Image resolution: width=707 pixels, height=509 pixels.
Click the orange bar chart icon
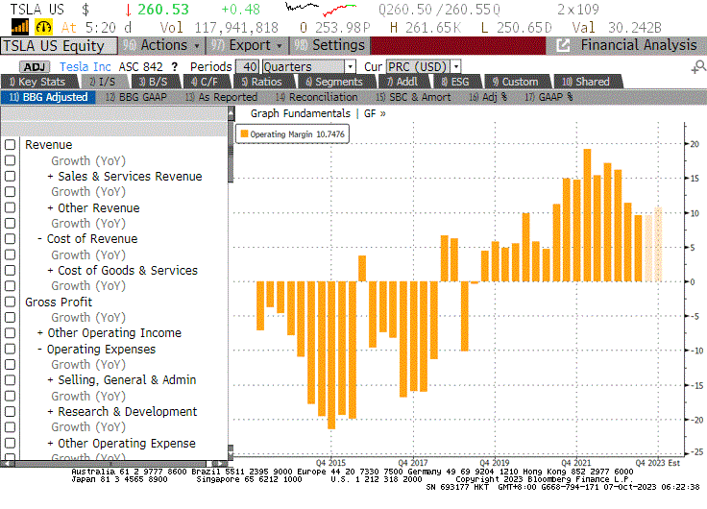tap(20, 28)
